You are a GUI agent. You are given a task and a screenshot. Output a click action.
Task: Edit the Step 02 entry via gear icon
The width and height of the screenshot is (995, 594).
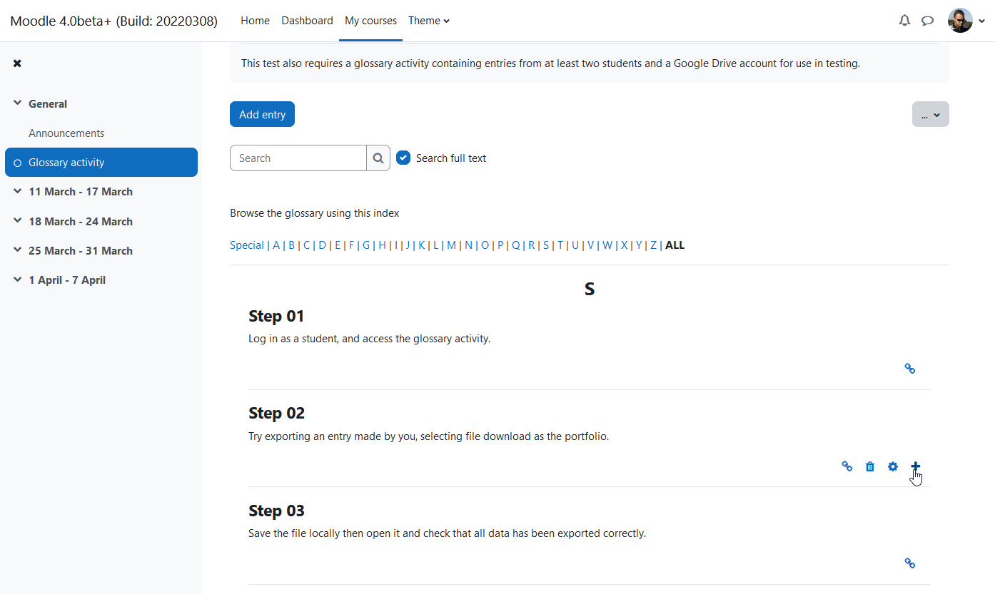(893, 466)
